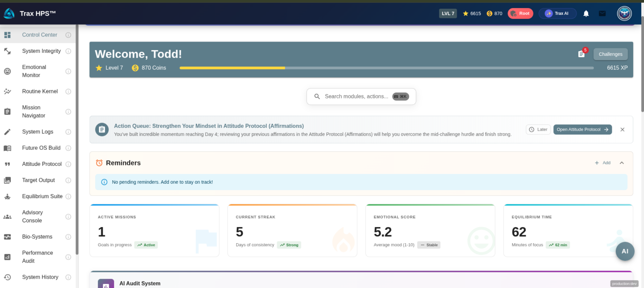Go to Future OS Build module

pos(41,148)
